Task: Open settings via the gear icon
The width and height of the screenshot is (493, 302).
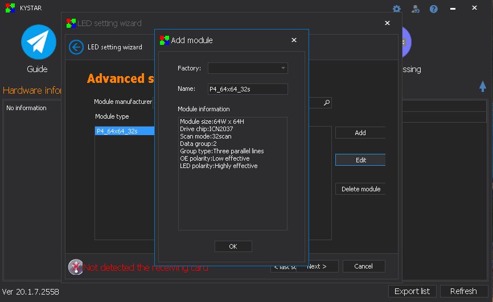Action: click(x=397, y=9)
